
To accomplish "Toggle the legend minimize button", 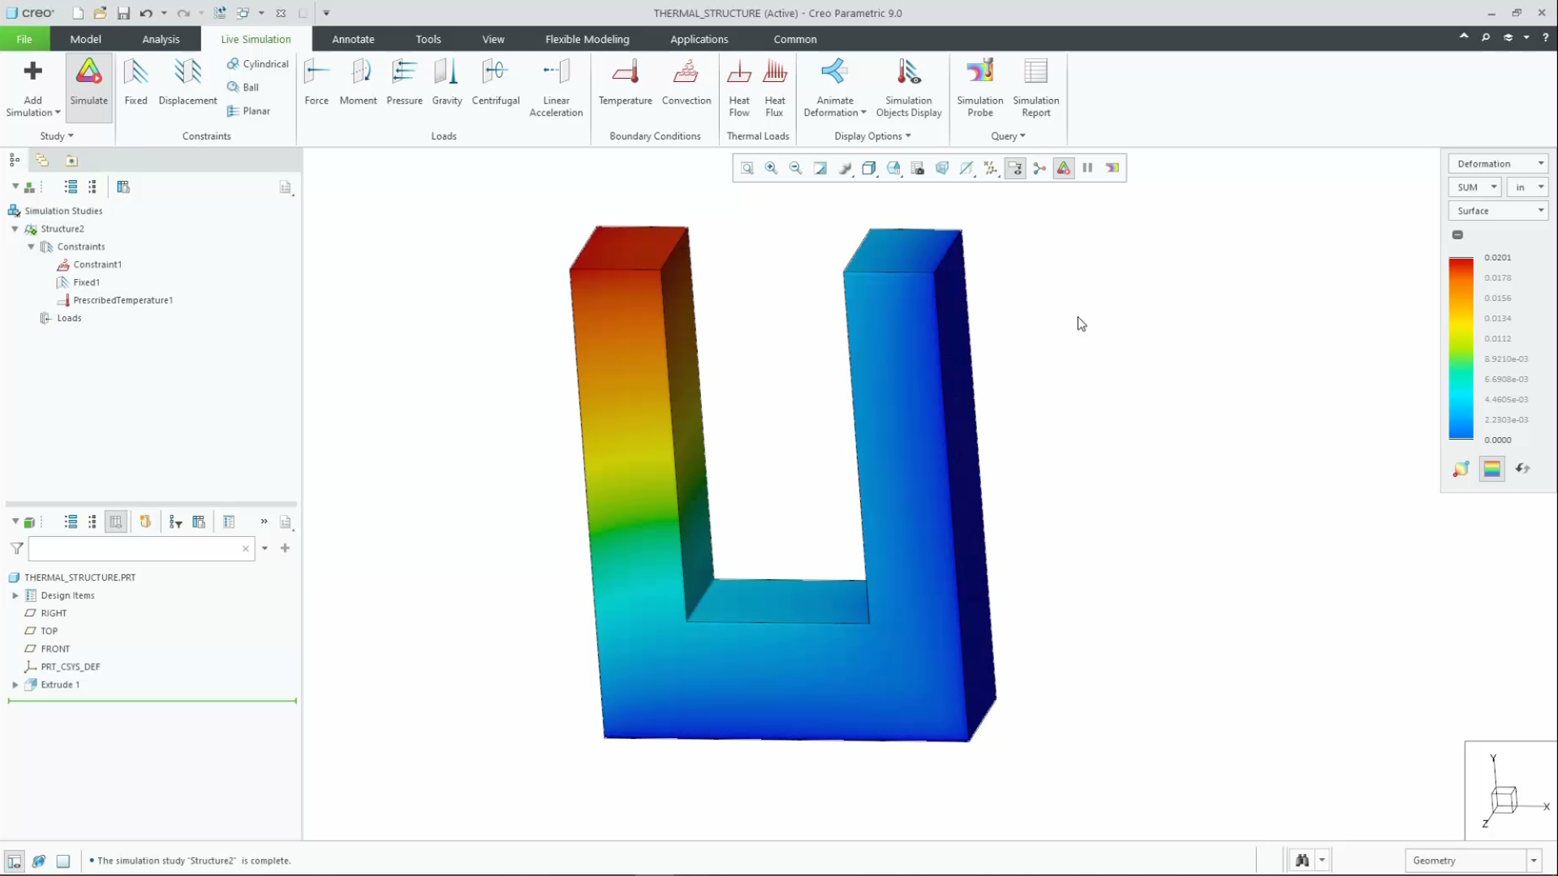I will point(1457,235).
